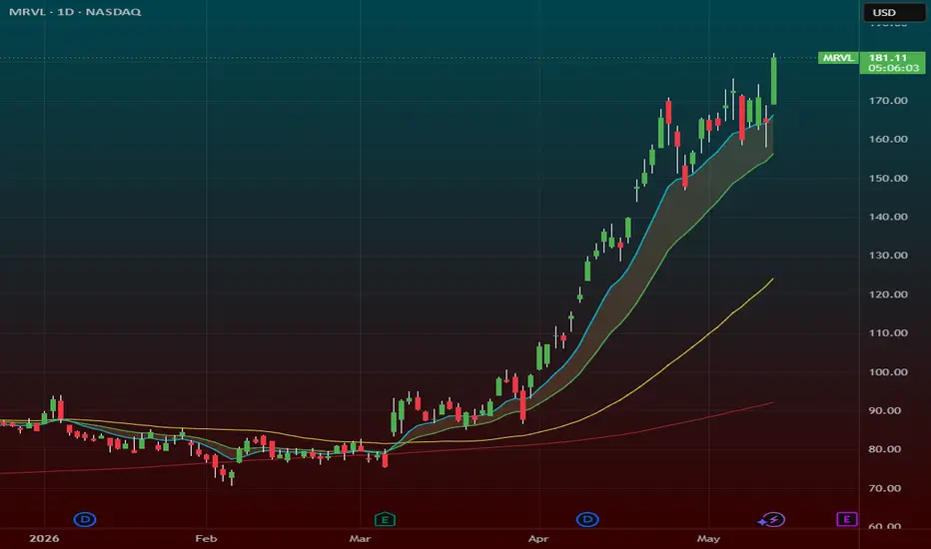Viewport: 931px width, 549px height.
Task: Open the USD currency selector
Action: click(894, 12)
